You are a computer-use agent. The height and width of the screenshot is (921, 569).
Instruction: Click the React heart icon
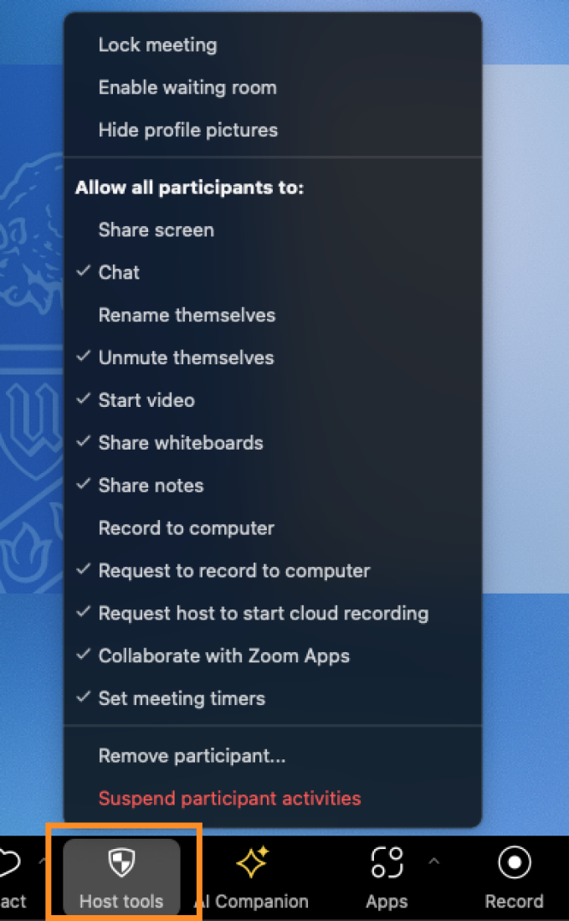click(x=10, y=862)
